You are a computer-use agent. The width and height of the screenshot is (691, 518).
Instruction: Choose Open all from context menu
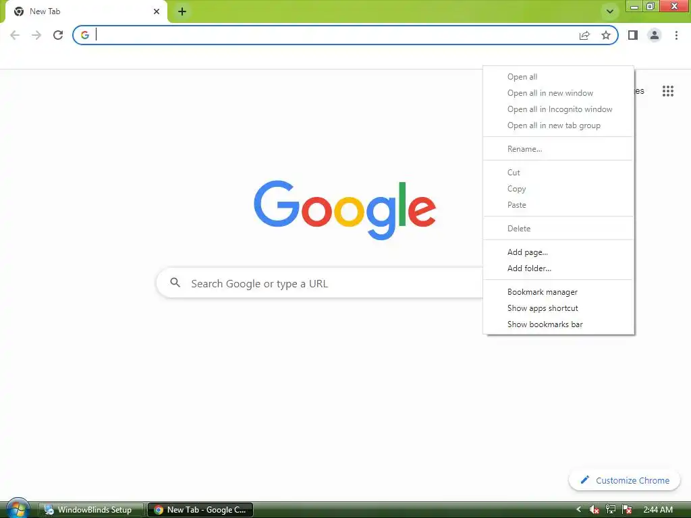click(558, 77)
